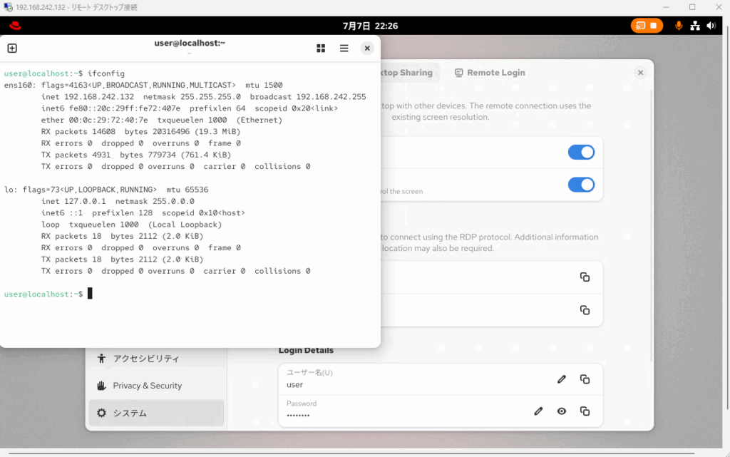Show terminal tab overview grid

[x=321, y=48]
